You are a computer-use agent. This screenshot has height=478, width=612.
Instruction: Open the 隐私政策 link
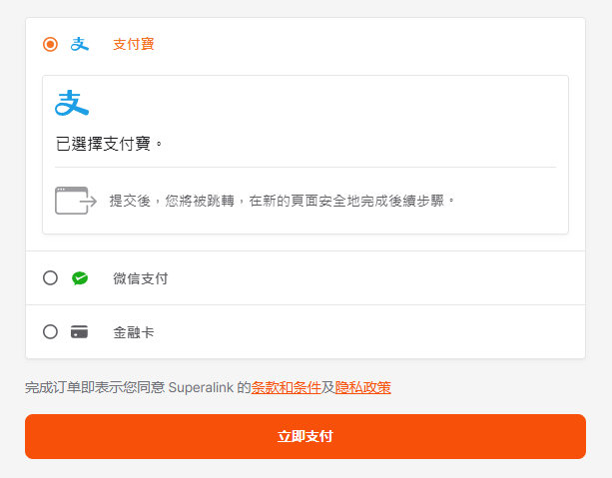(363, 387)
